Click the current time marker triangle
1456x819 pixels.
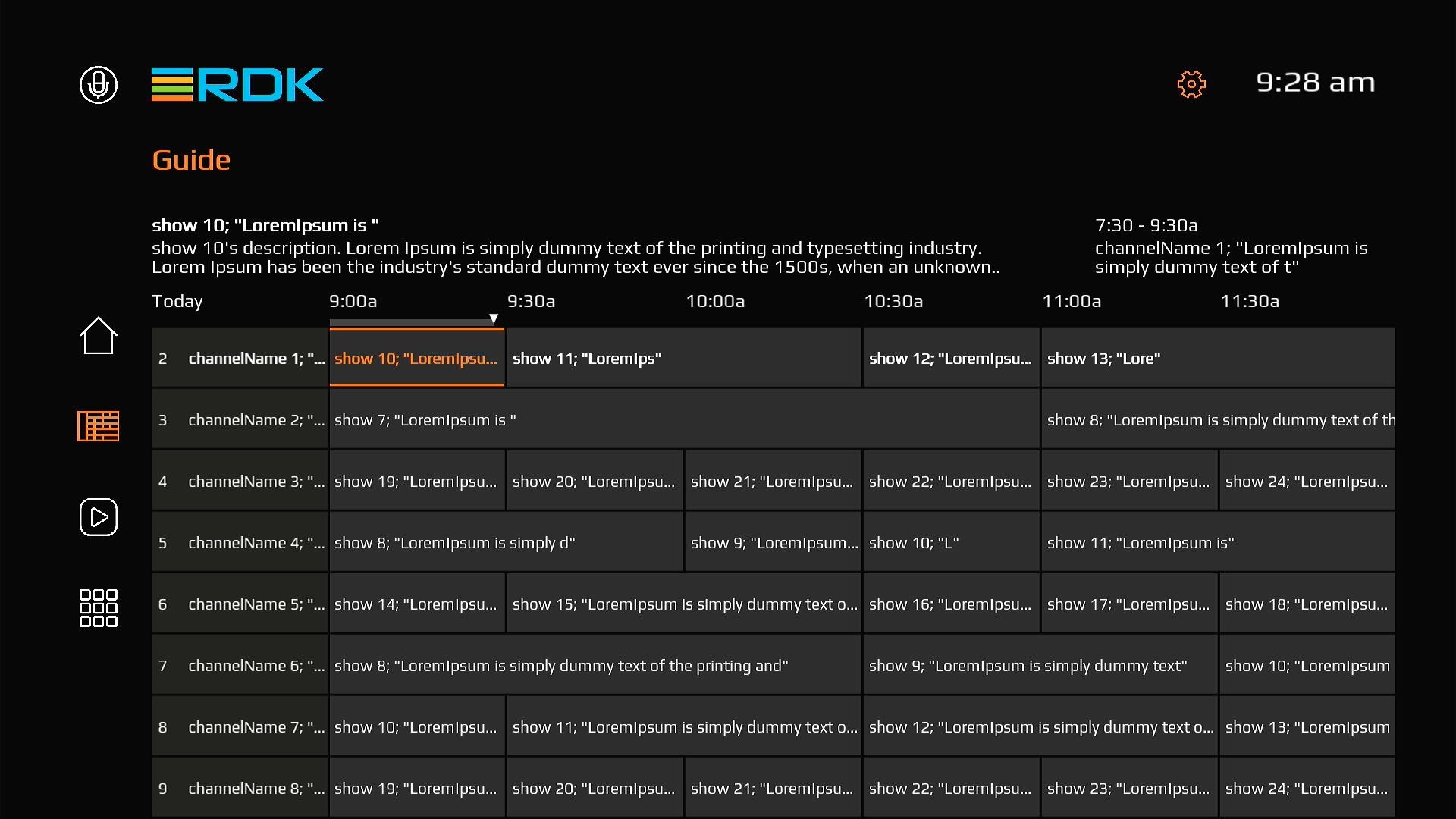494,318
